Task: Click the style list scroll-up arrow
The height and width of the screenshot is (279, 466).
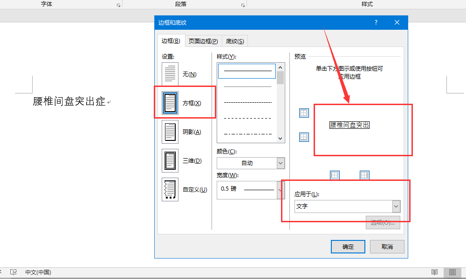Action: (x=280, y=67)
